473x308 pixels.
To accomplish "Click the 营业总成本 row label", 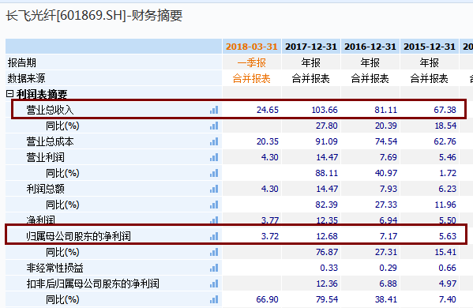I will coord(50,141).
